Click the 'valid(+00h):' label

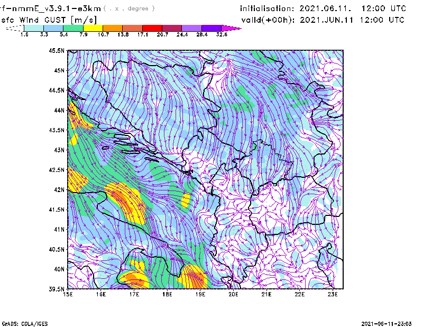click(268, 20)
